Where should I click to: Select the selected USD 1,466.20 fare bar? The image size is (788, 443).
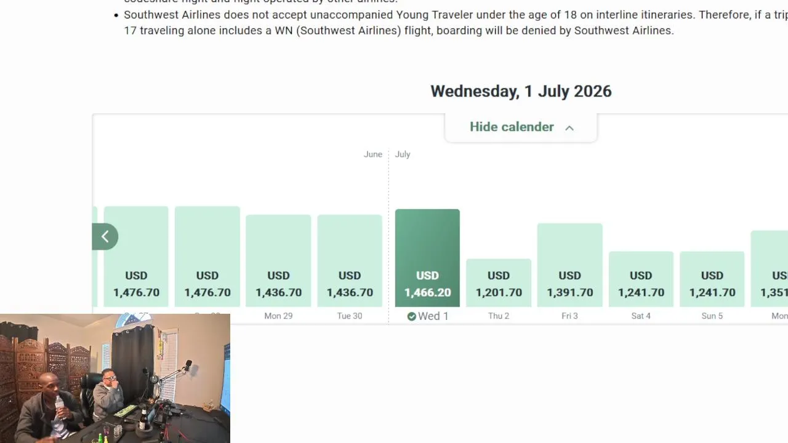(427, 258)
